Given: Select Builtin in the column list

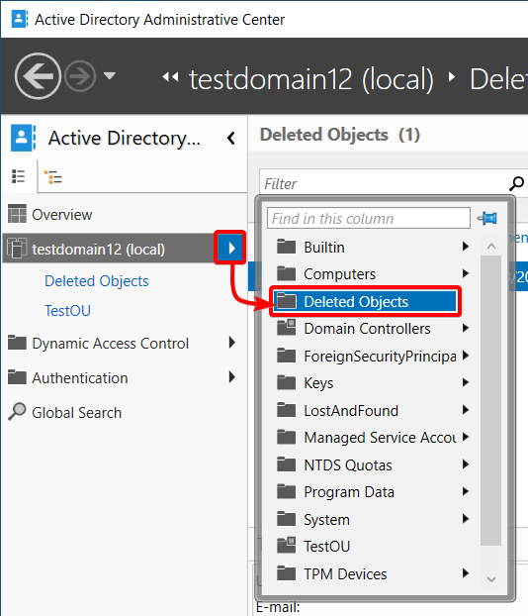Looking at the screenshot, I should [x=324, y=248].
